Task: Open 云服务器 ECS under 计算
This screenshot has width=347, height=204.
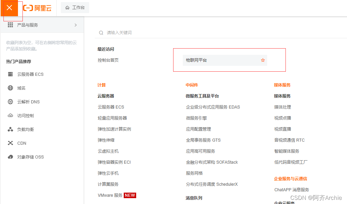Action: click(111, 107)
